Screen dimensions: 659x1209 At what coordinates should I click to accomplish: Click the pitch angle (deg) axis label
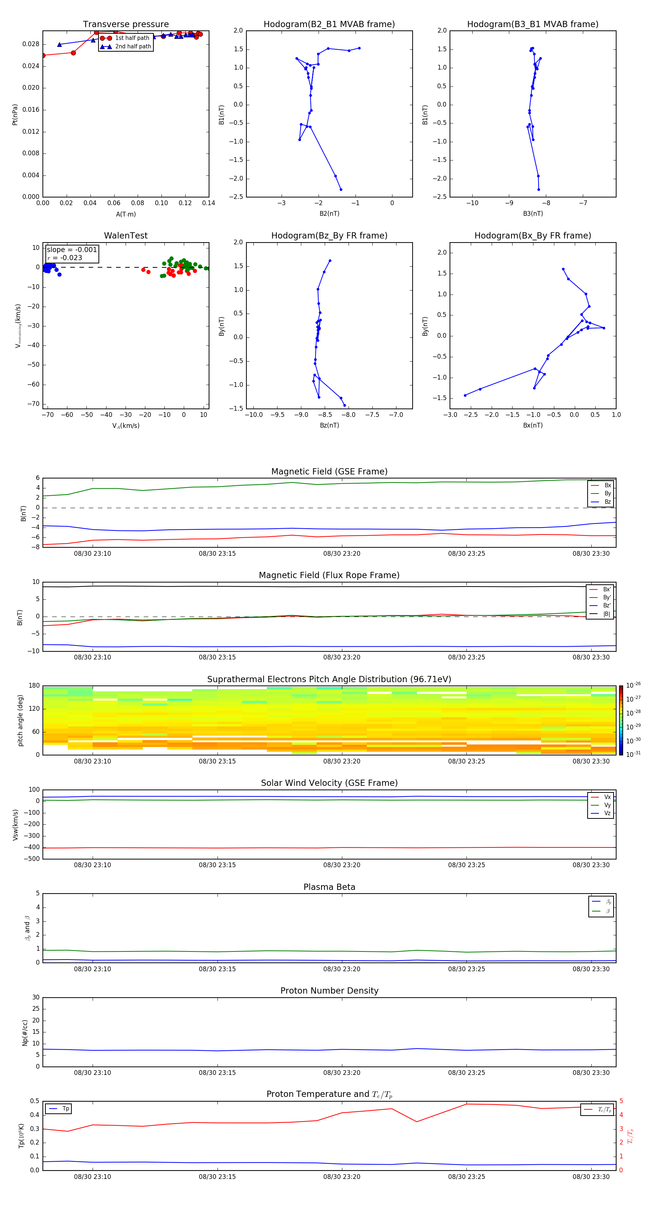[20, 720]
